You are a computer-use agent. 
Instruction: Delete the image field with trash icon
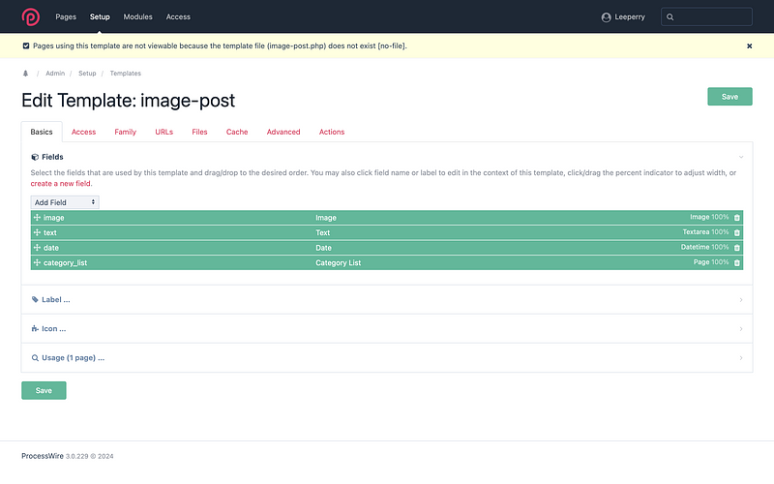pos(737,217)
